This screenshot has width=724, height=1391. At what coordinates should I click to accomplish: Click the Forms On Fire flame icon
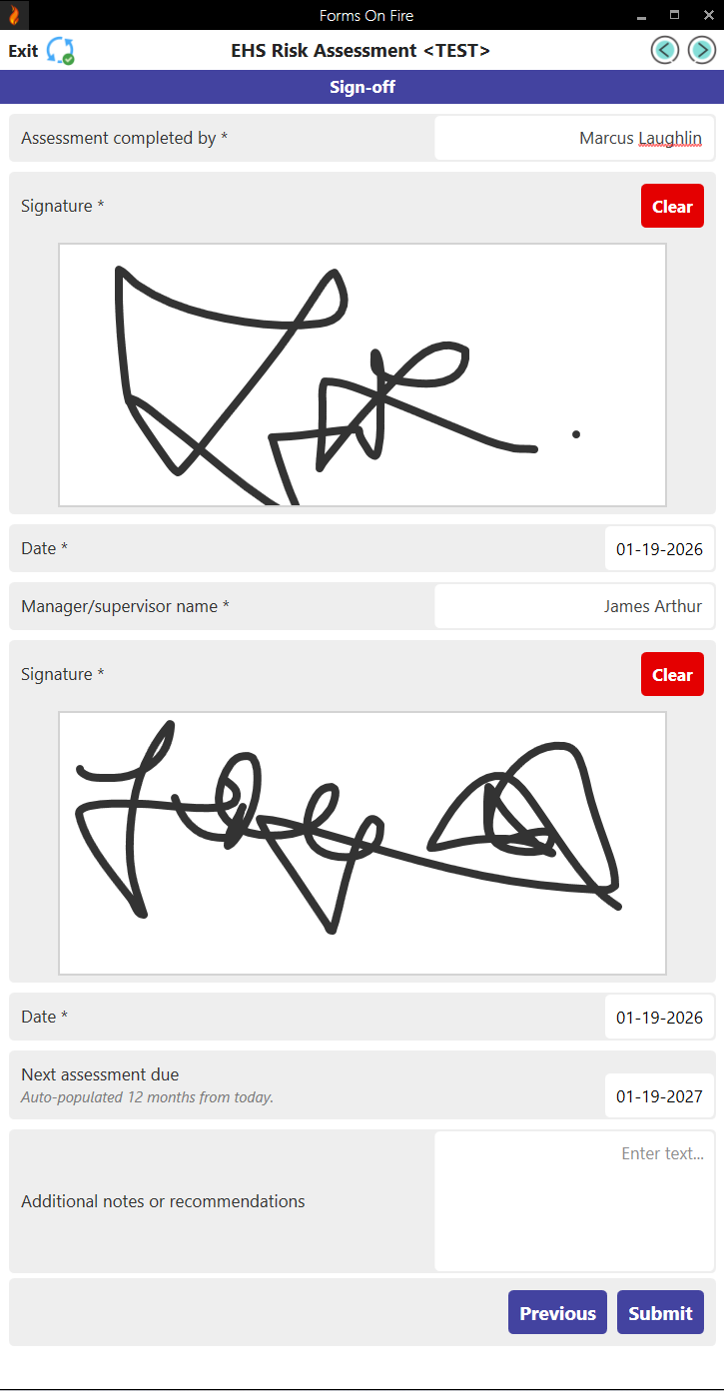coord(14,15)
